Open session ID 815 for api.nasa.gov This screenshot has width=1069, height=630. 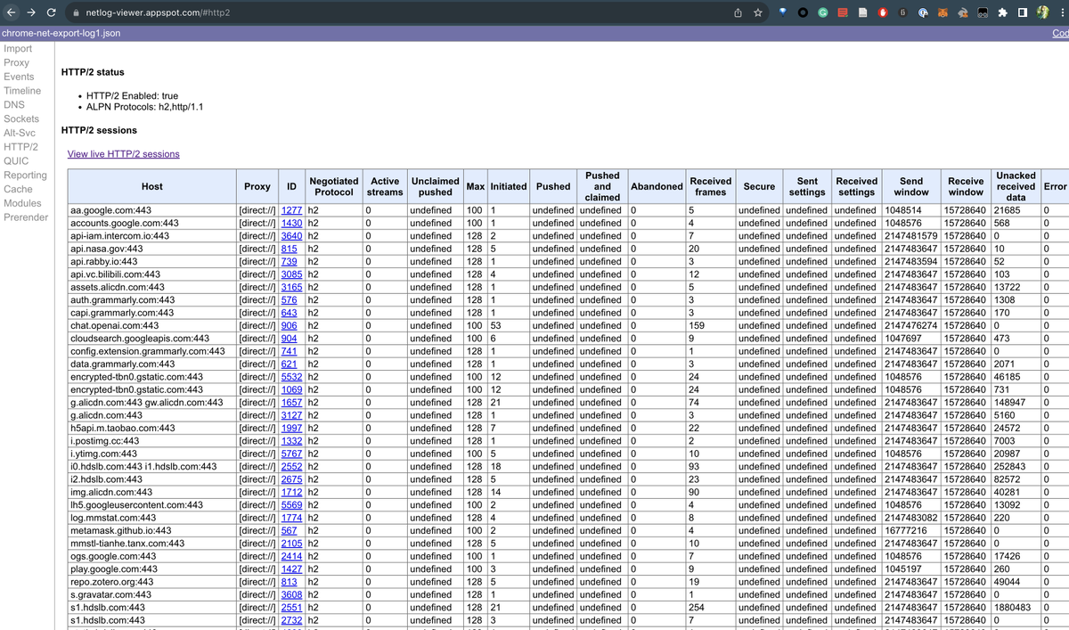(x=289, y=249)
